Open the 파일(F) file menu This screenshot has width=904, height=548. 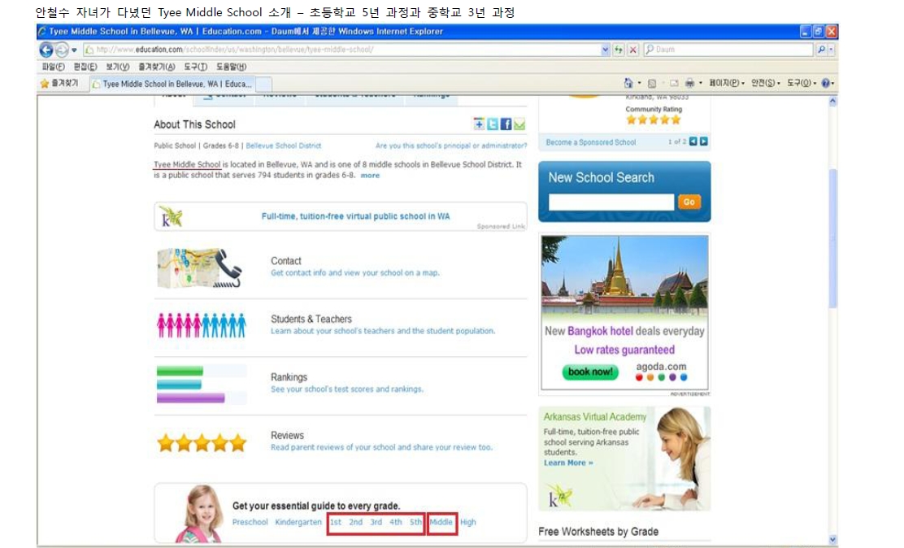pos(54,67)
